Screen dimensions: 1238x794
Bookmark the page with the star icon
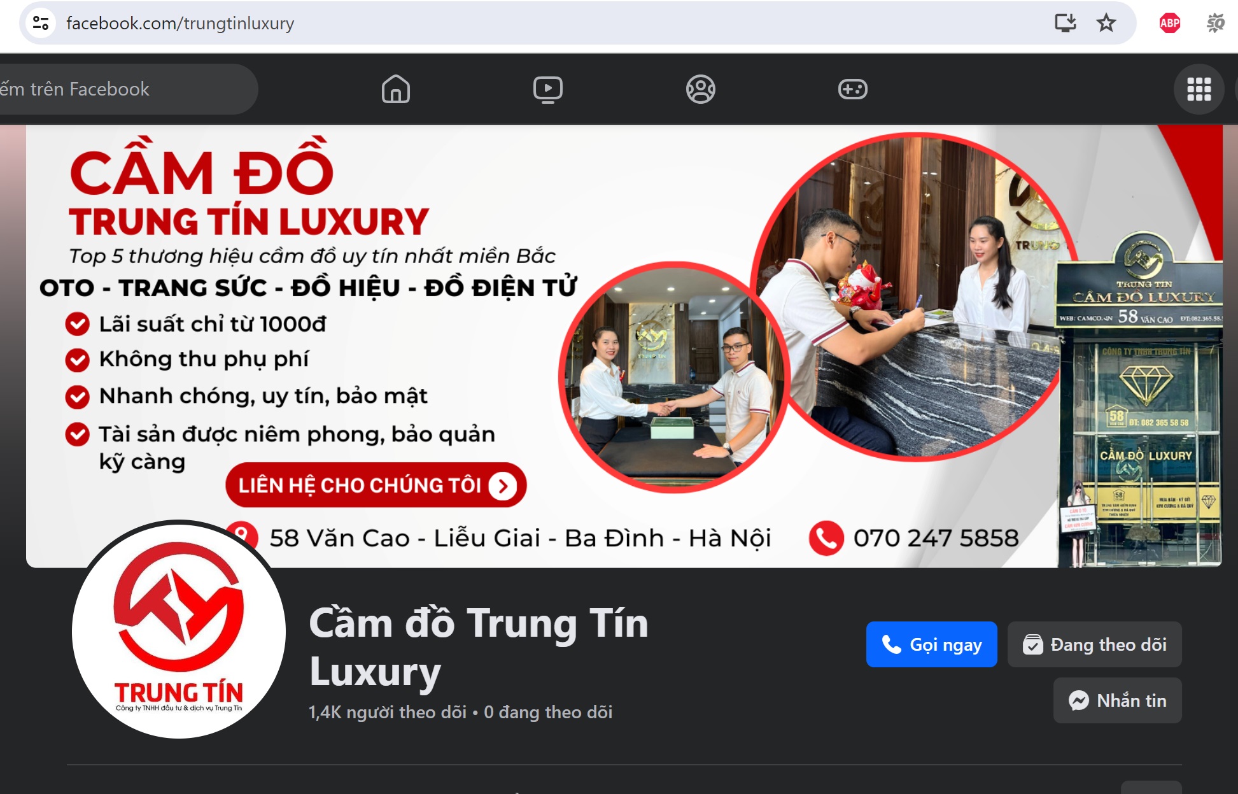point(1106,23)
